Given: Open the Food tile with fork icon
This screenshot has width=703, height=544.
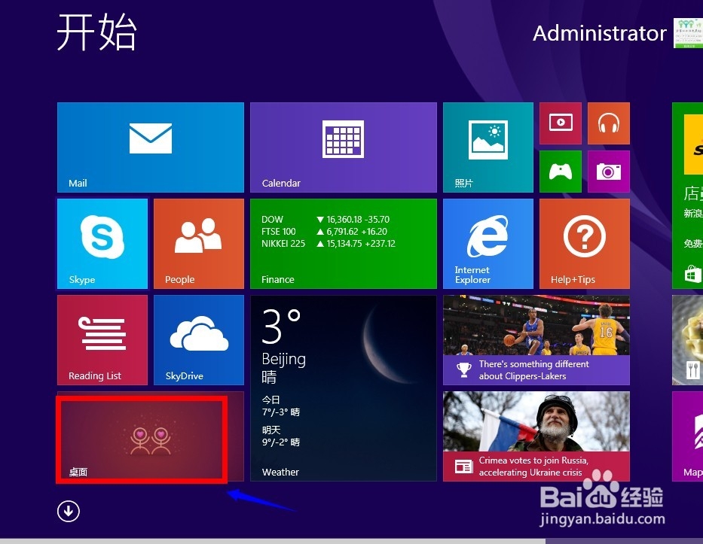Looking at the screenshot, I should click(x=687, y=340).
